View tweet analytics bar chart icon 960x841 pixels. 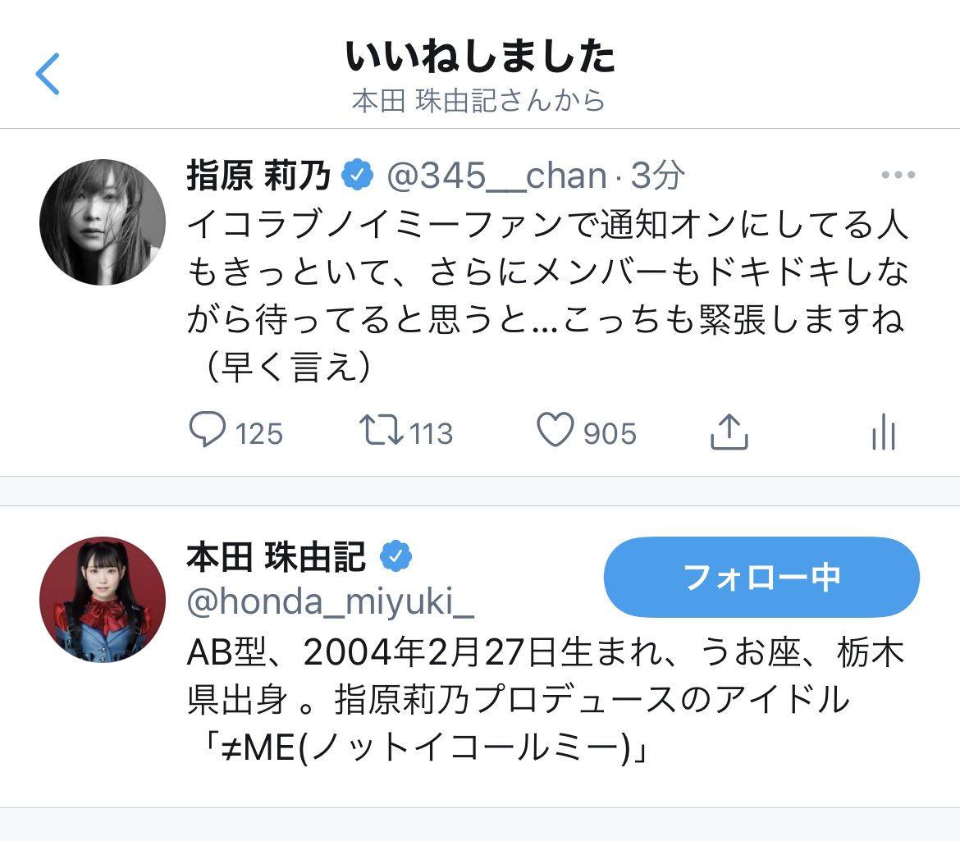[884, 432]
